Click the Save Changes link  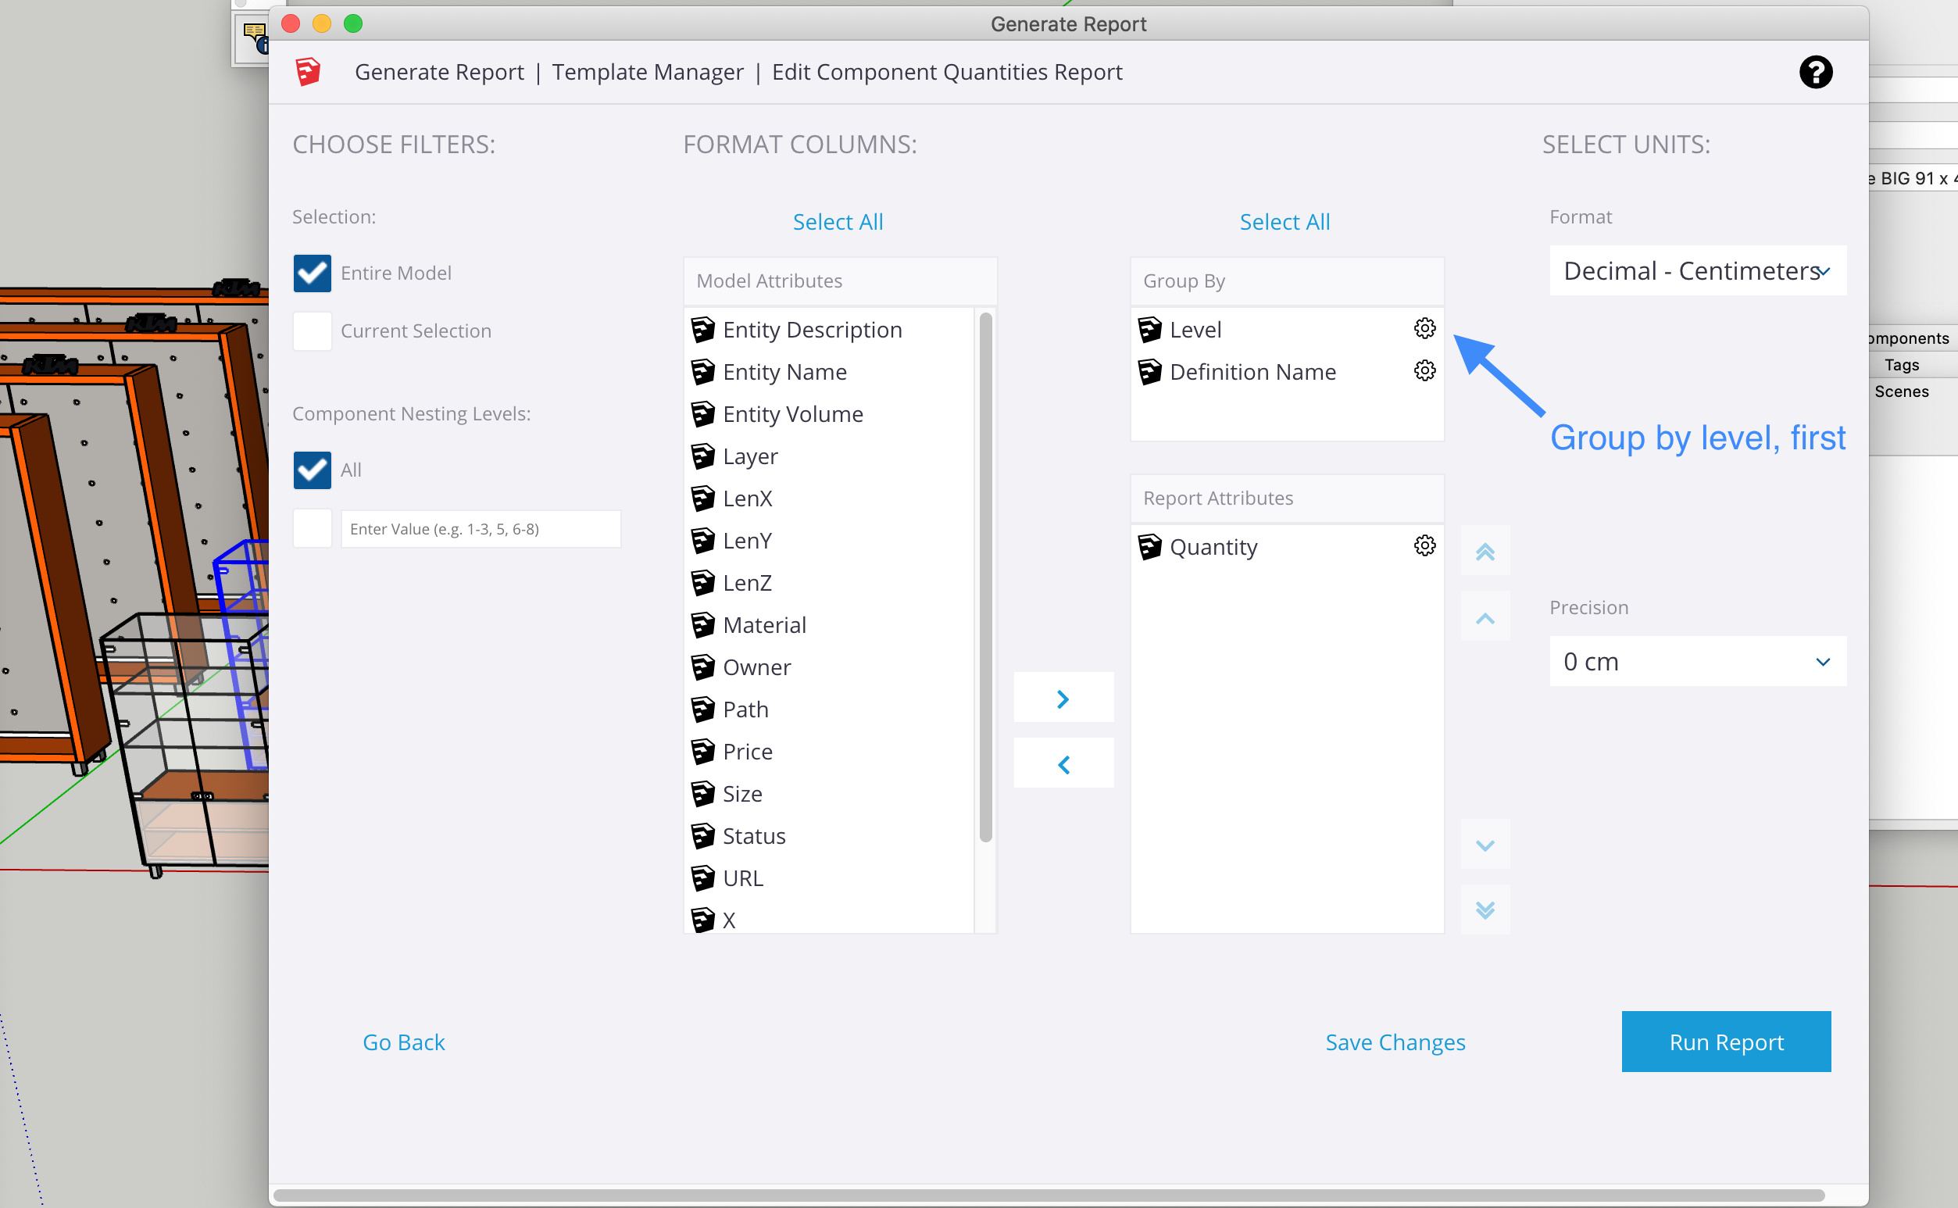pyautogui.click(x=1395, y=1042)
